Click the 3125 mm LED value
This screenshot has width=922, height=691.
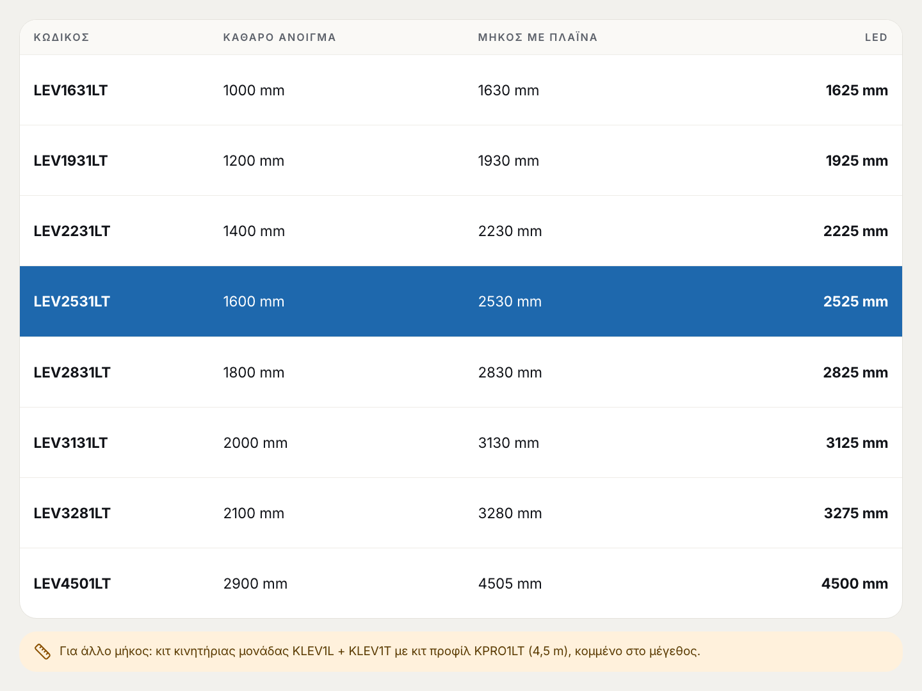click(857, 443)
